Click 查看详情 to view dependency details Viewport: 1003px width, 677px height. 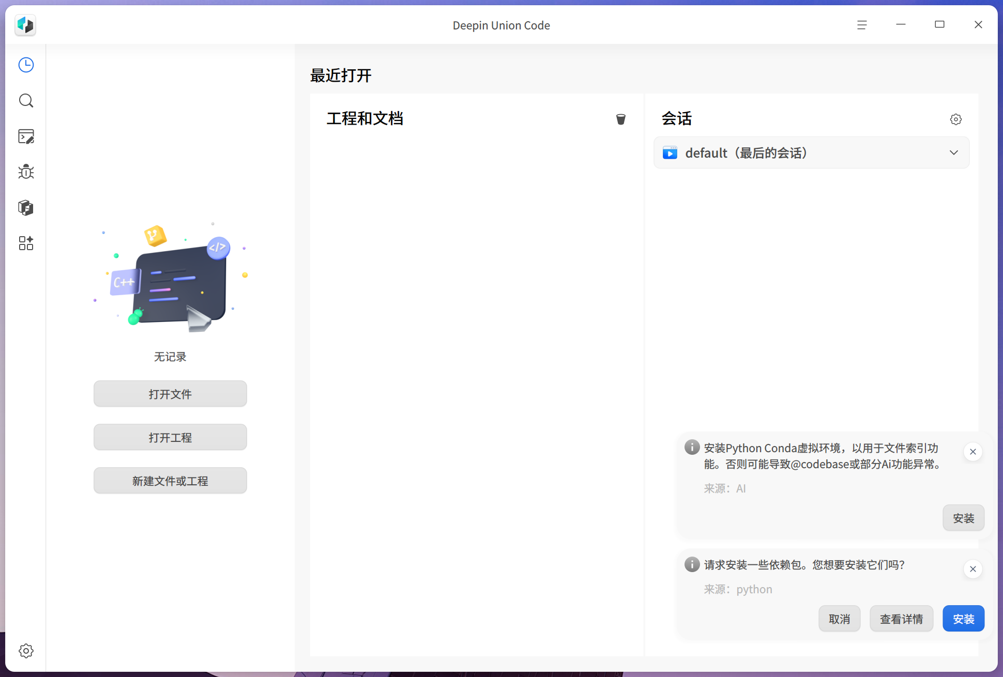[x=902, y=619]
